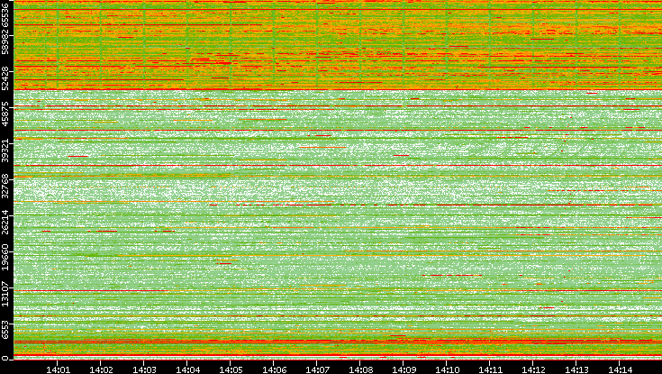Select the 14:08 time axis label
This screenshot has height=374, width=662.
tap(360, 369)
